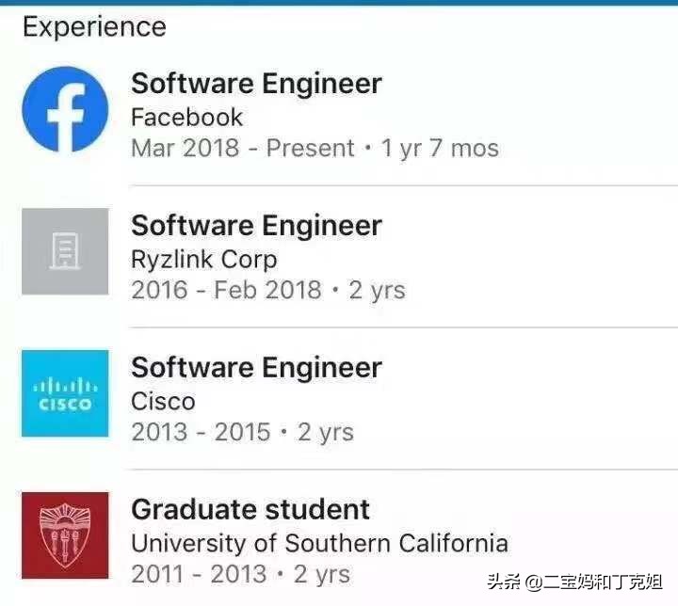Viewport: 678px width, 606px height.
Task: Open the Facebook company name link
Action: point(186,118)
